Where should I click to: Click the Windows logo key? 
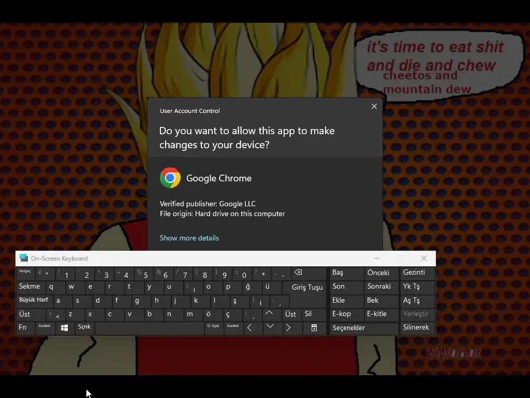pyautogui.click(x=64, y=328)
